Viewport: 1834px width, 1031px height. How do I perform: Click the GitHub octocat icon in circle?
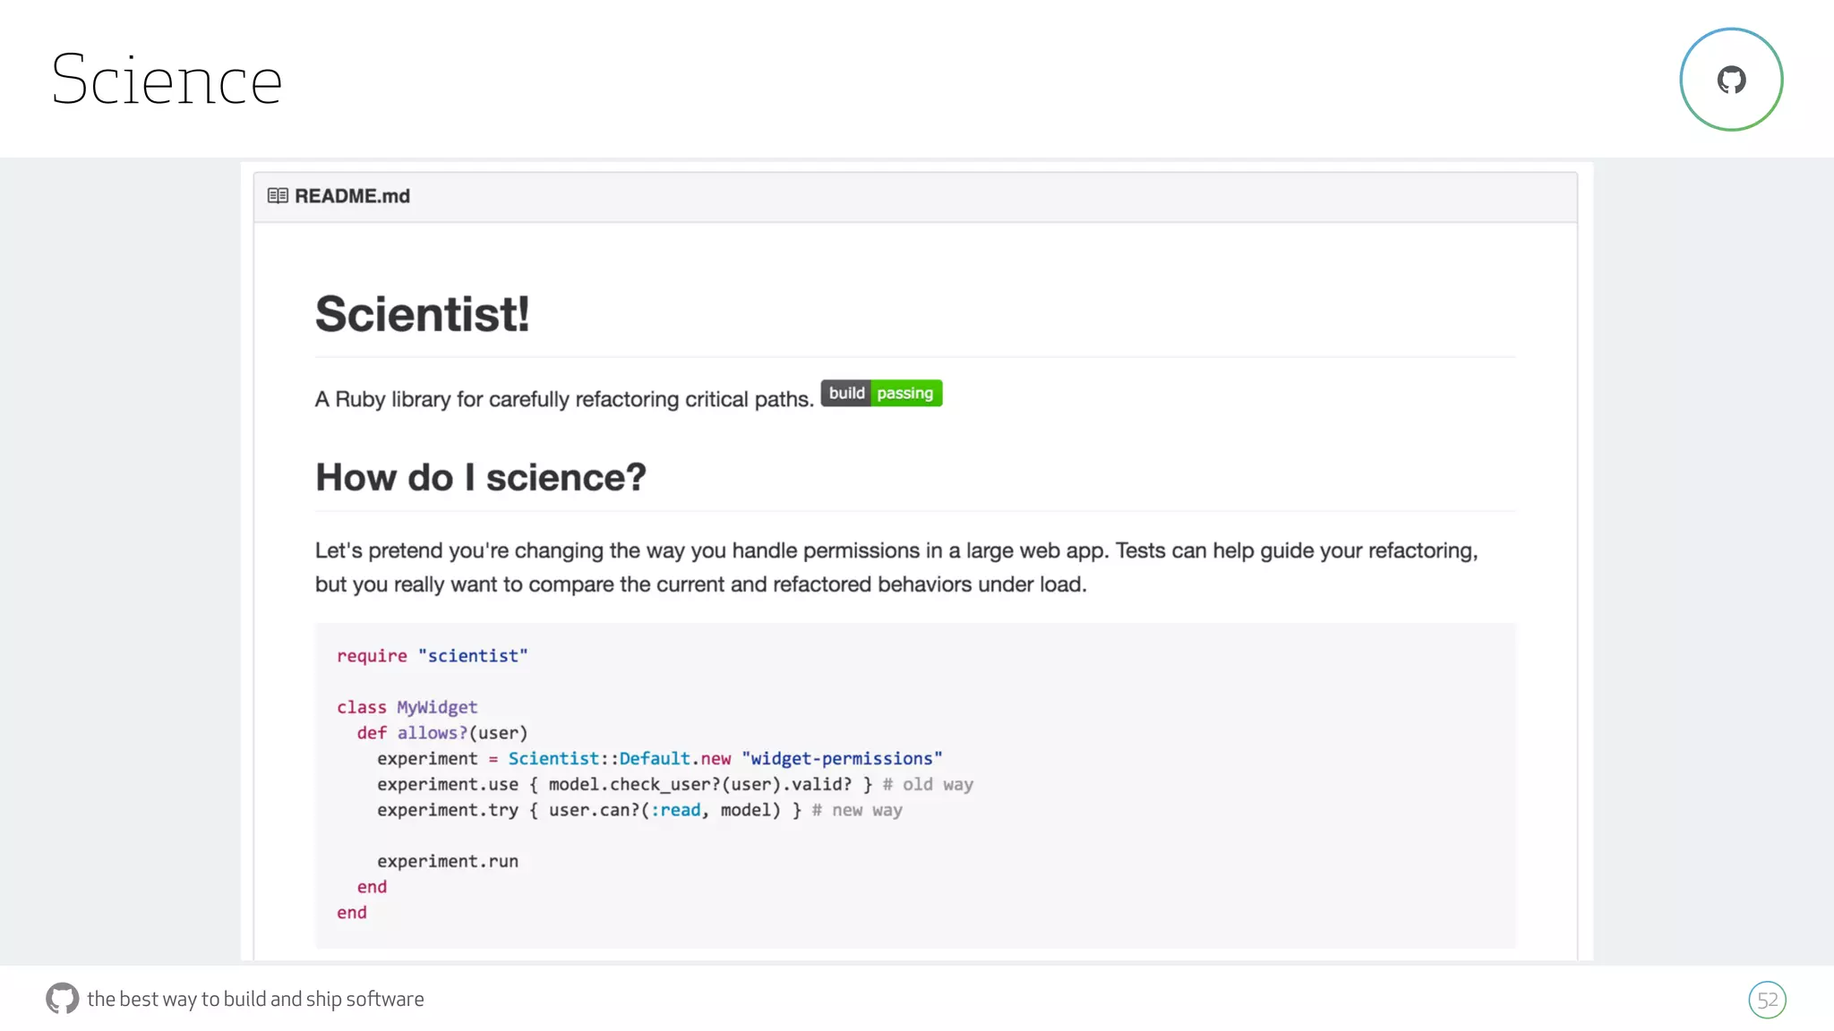pyautogui.click(x=1731, y=80)
